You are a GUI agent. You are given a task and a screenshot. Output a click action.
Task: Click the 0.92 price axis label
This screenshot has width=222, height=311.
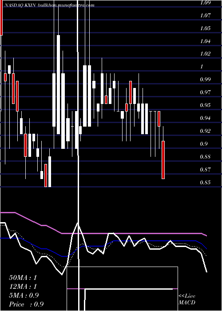click(205, 131)
